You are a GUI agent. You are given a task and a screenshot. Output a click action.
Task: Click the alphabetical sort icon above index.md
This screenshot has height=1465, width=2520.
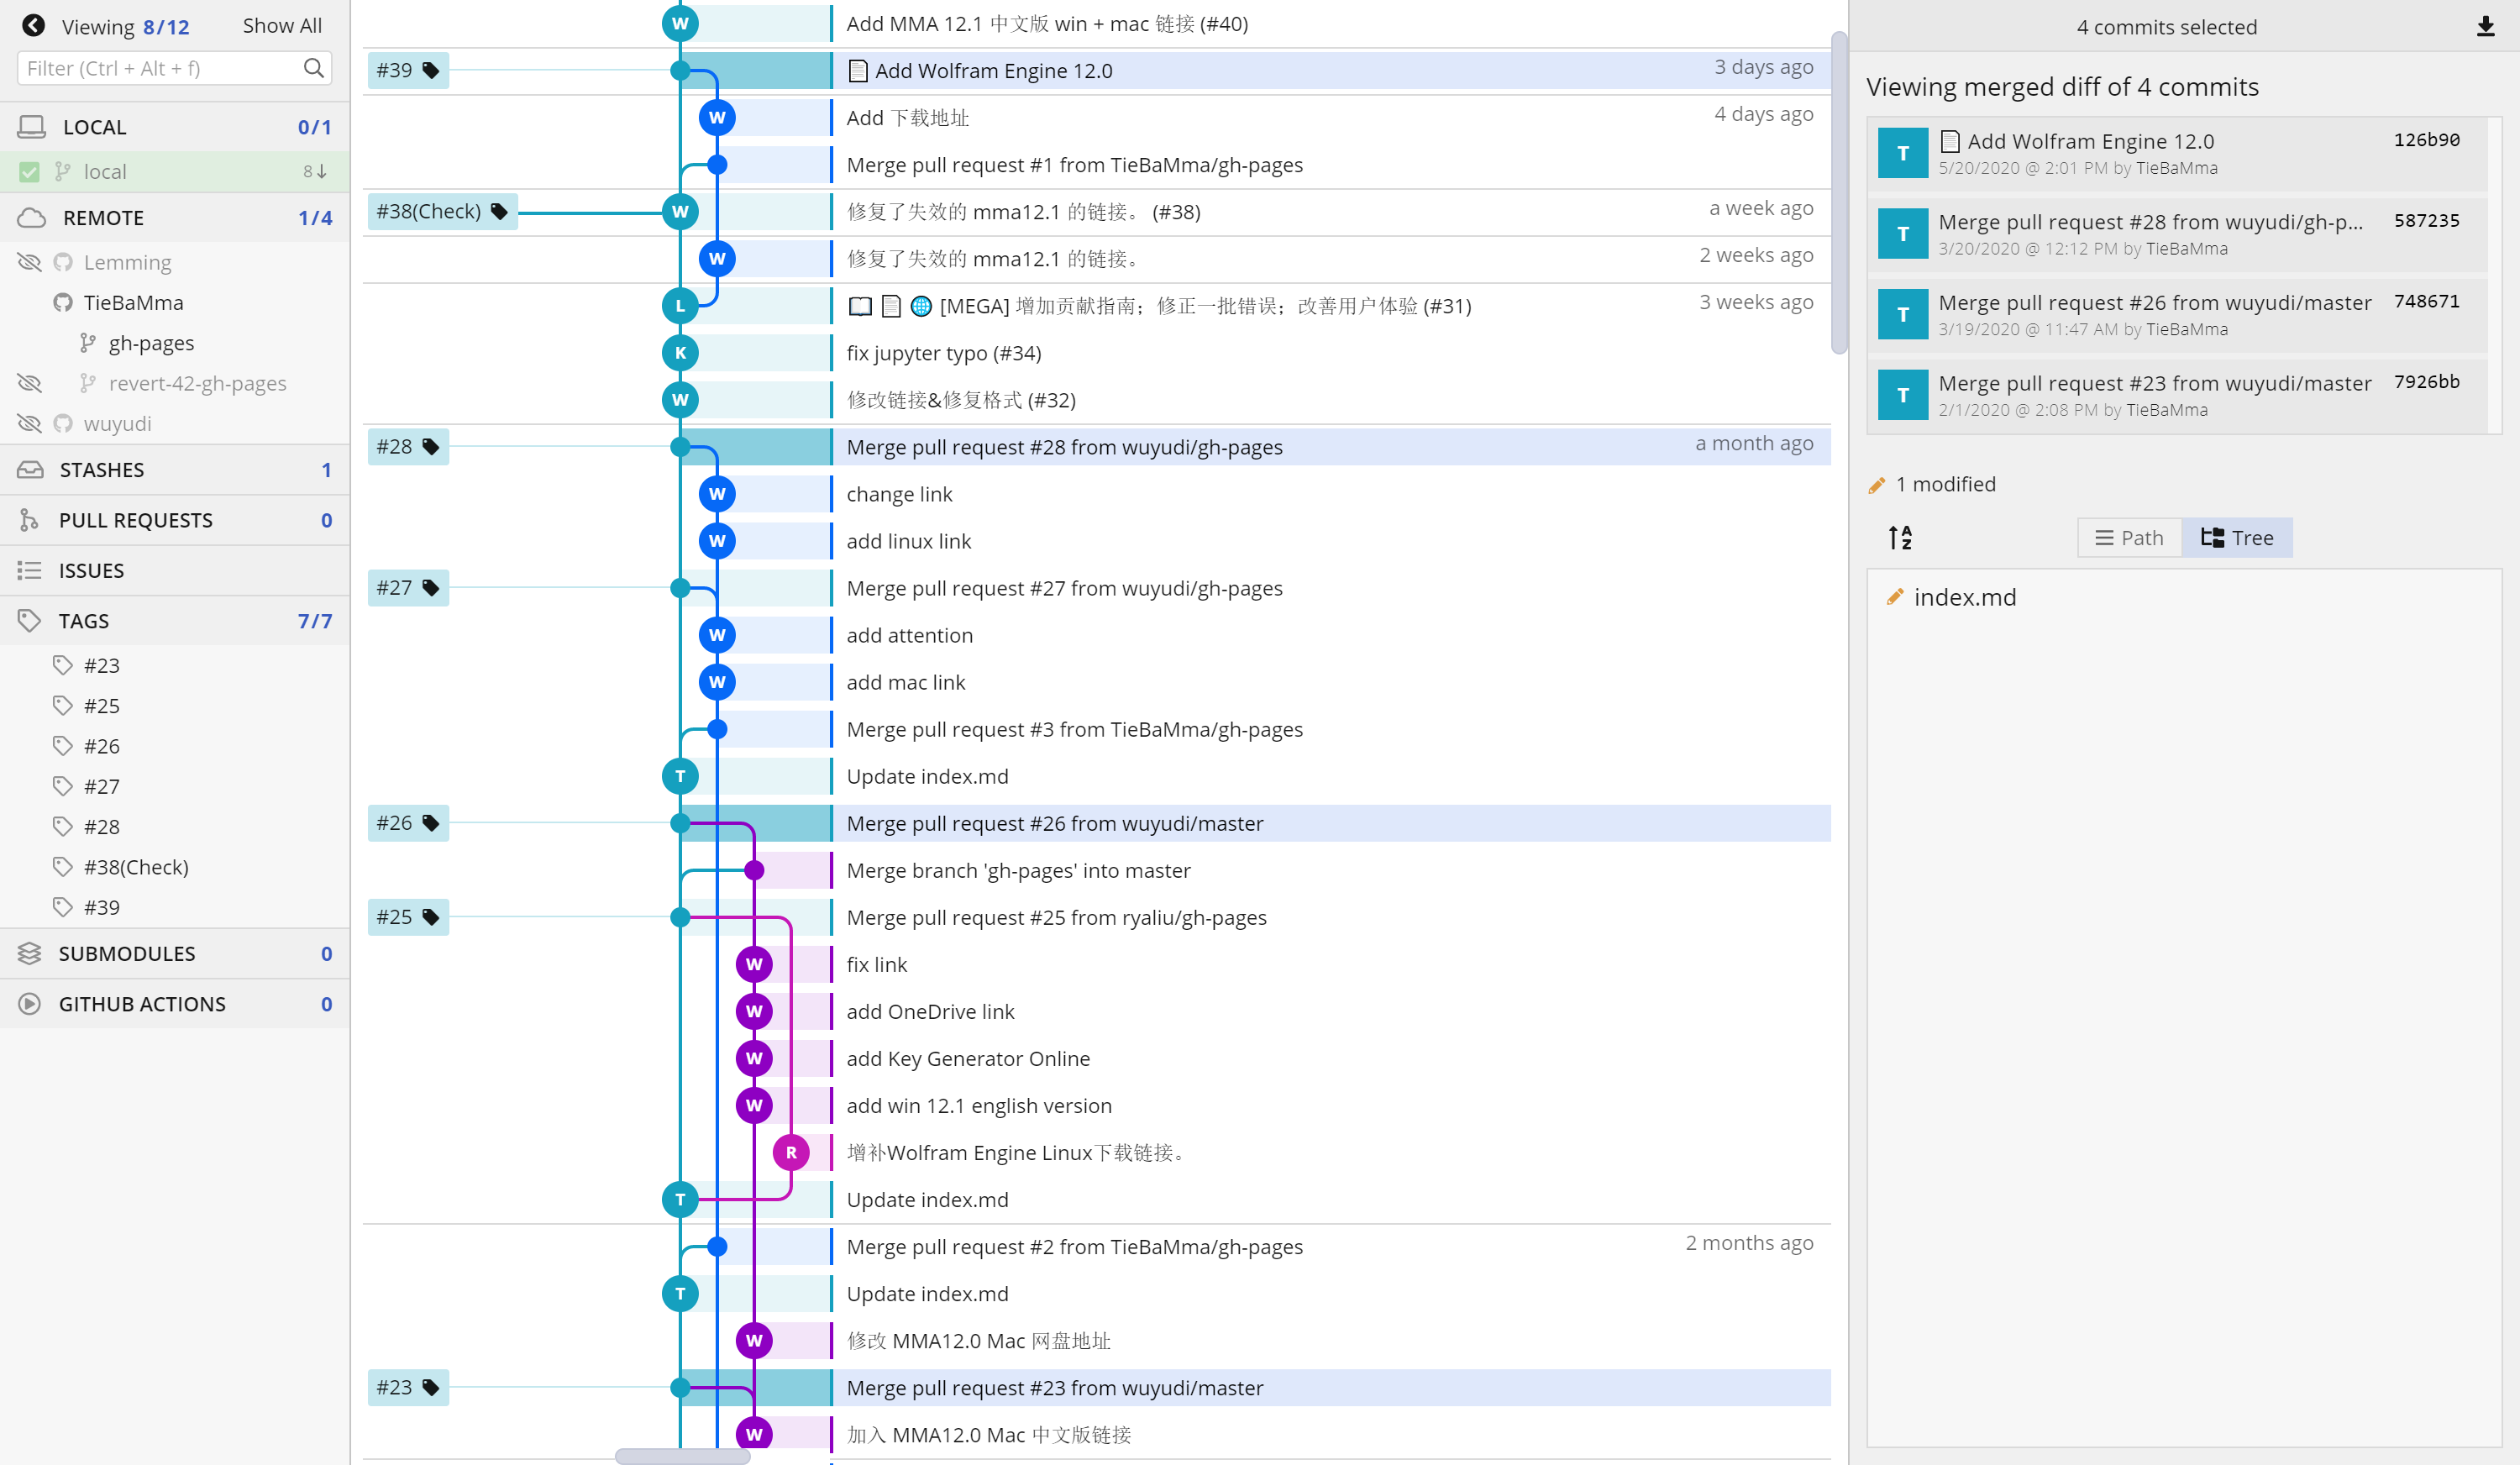tap(1901, 537)
